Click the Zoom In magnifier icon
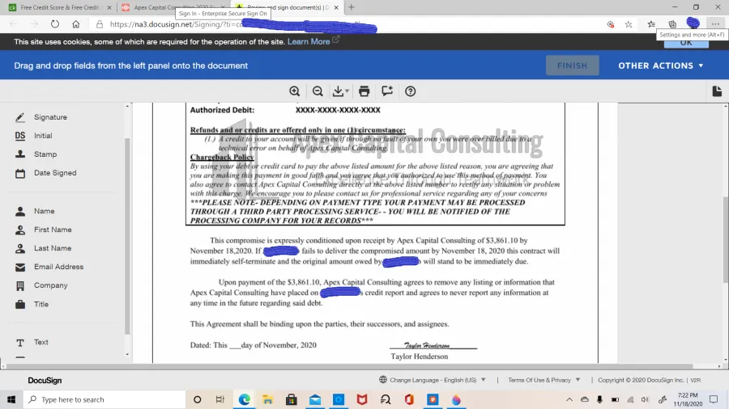Screen dimensions: 729x409 pyautogui.click(x=294, y=91)
